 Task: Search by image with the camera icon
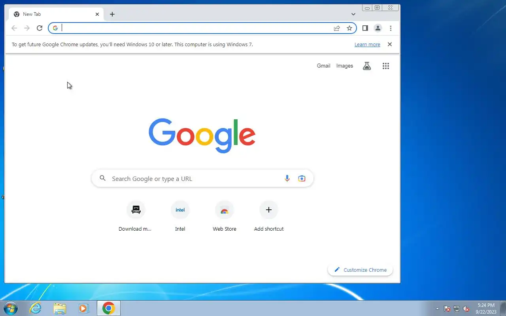tap(302, 179)
